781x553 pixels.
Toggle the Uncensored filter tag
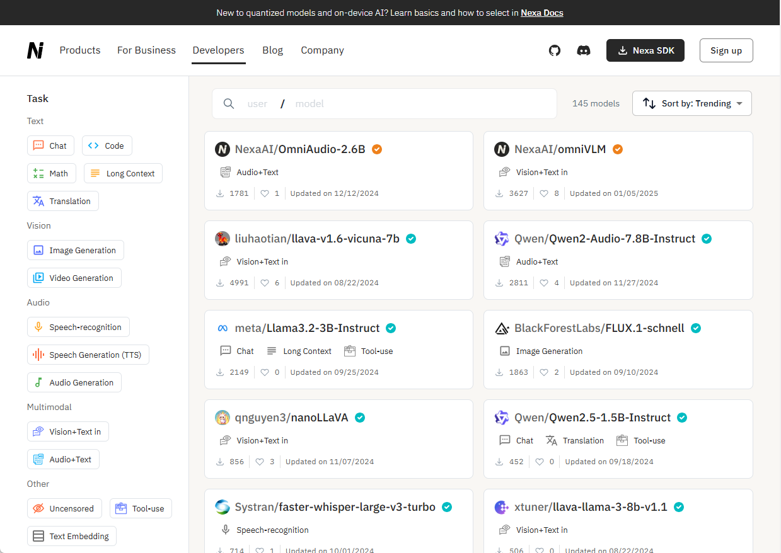64,508
